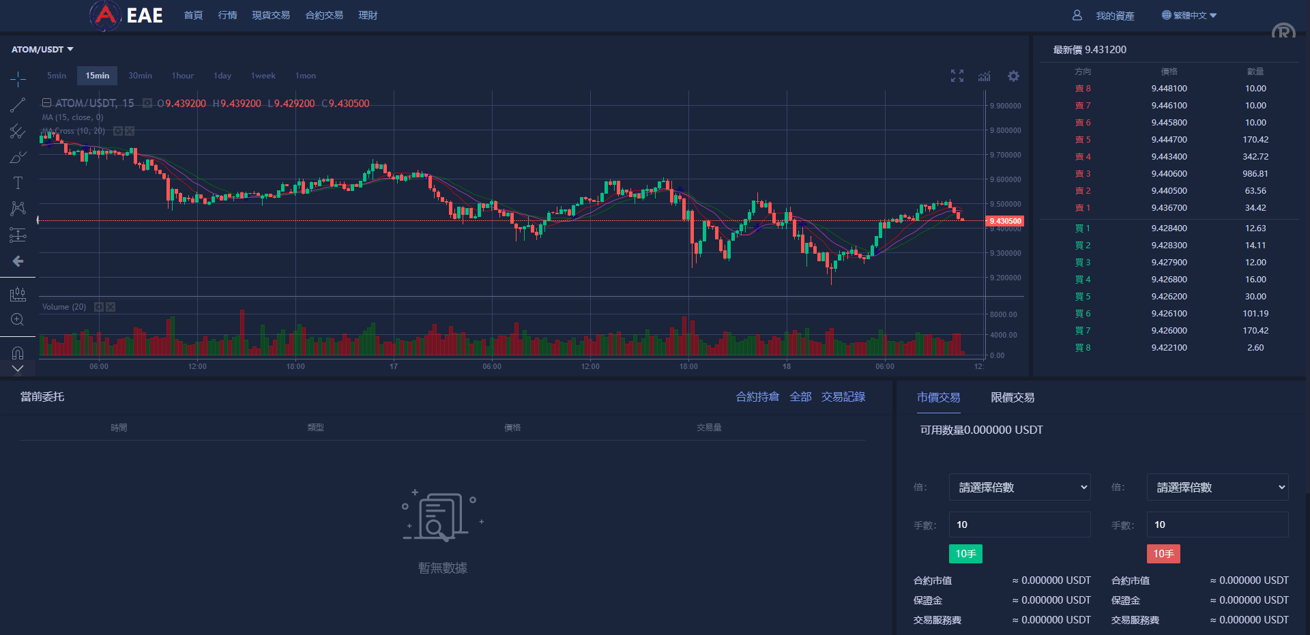Select the zoom magnifier tool
1310x635 pixels.
[18, 319]
